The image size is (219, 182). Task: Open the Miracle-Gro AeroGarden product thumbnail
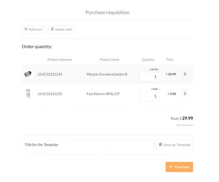(x=28, y=74)
